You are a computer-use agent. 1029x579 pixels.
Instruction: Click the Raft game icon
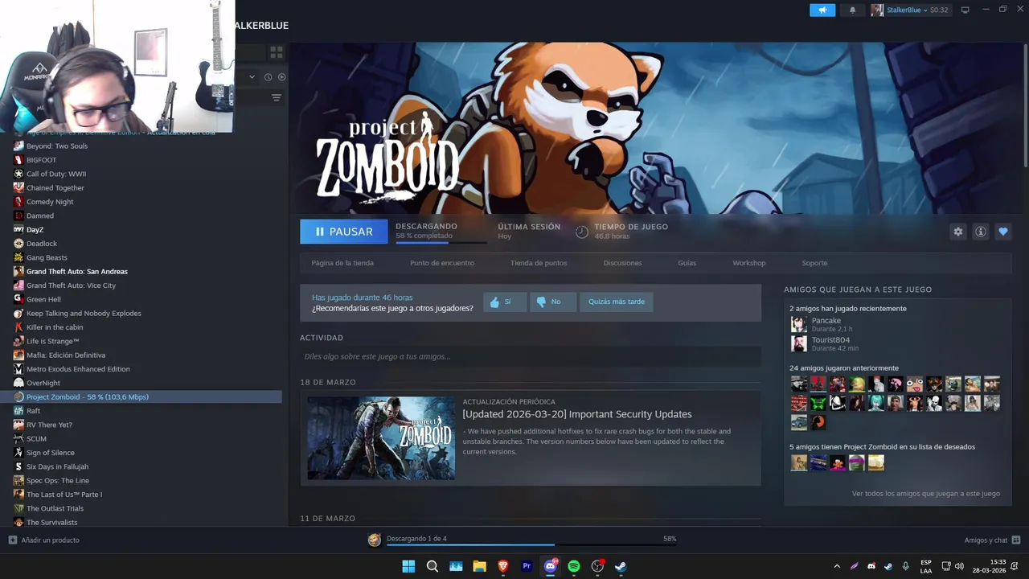(x=19, y=411)
